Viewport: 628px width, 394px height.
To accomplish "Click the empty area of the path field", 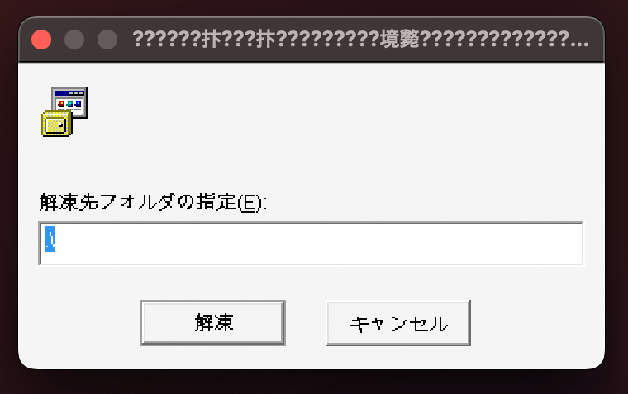I will click(x=321, y=243).
